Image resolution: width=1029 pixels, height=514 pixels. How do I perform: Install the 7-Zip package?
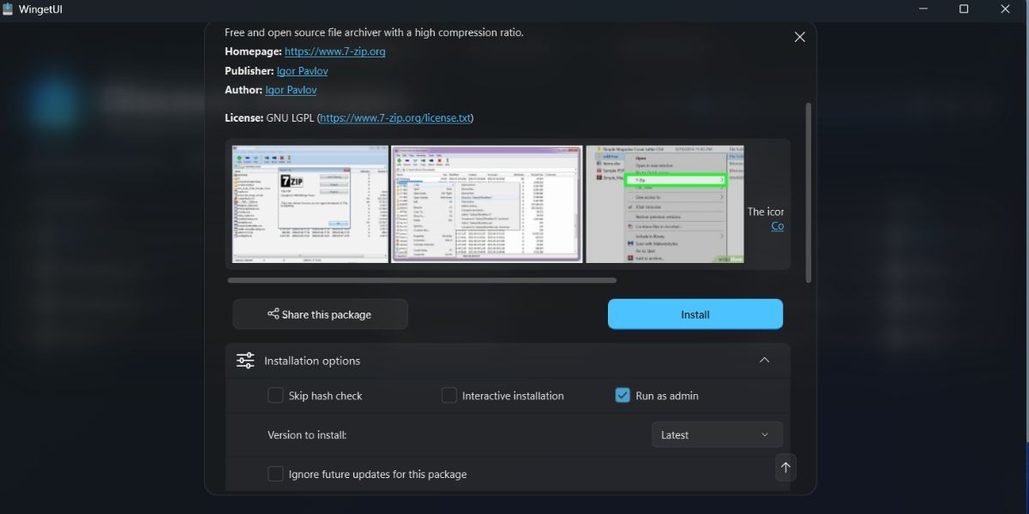695,314
